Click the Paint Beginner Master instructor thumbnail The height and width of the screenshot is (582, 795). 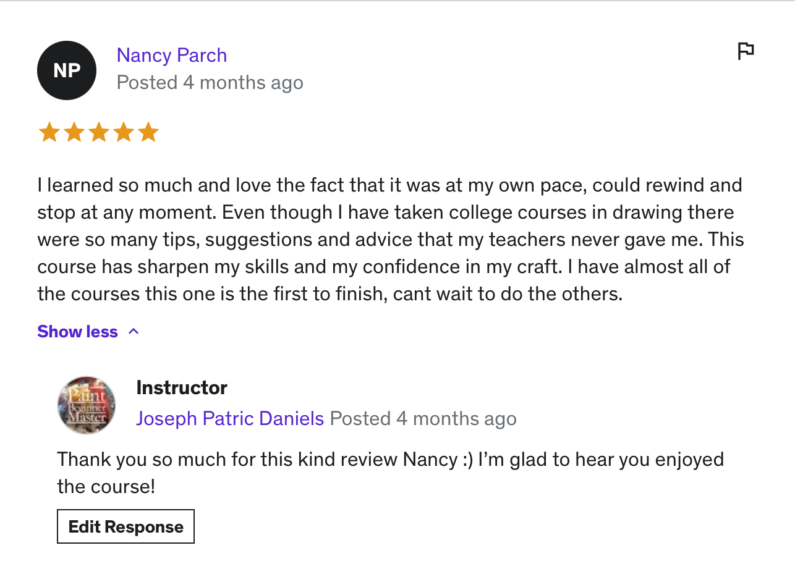87,405
